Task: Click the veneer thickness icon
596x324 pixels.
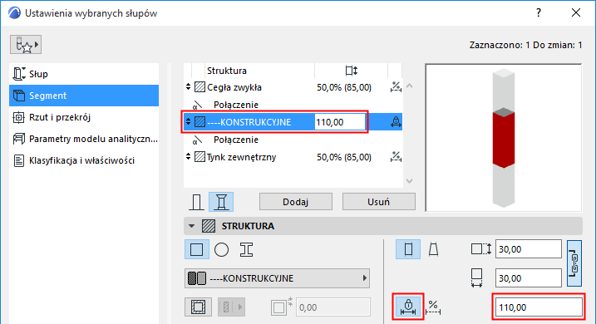Action: [281, 307]
